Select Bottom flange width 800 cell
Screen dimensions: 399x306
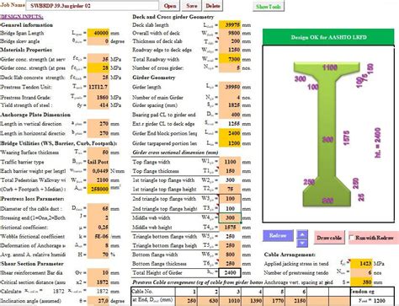pyautogui.click(x=230, y=255)
